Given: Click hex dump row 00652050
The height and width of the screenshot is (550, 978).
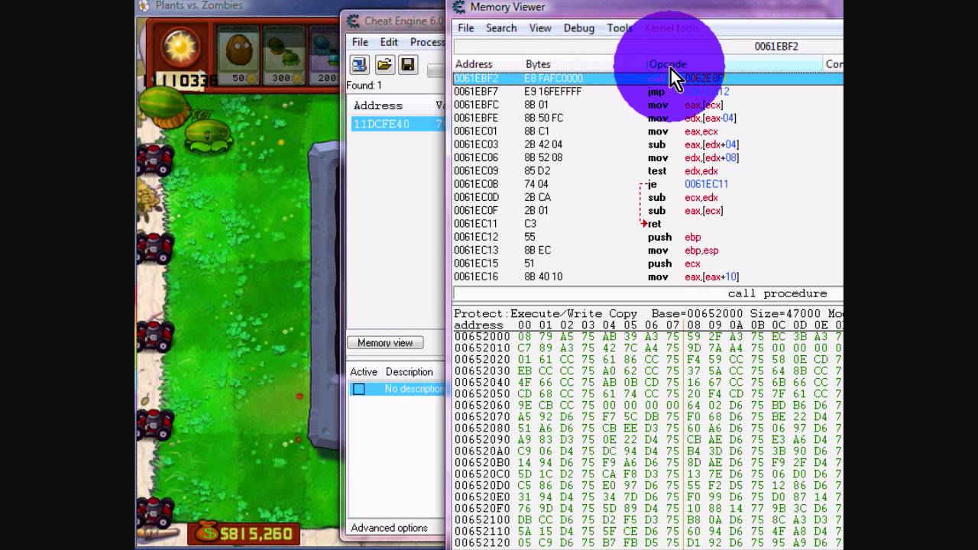Looking at the screenshot, I should 648,393.
